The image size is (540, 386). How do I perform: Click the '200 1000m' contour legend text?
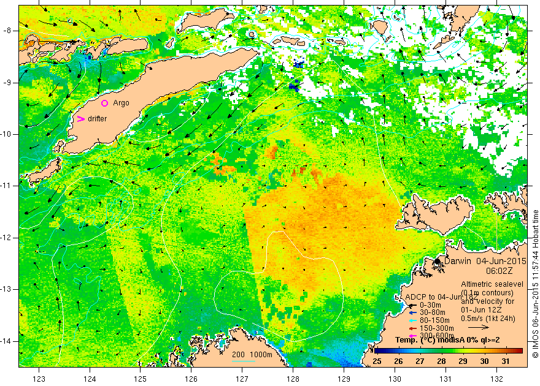[252, 355]
